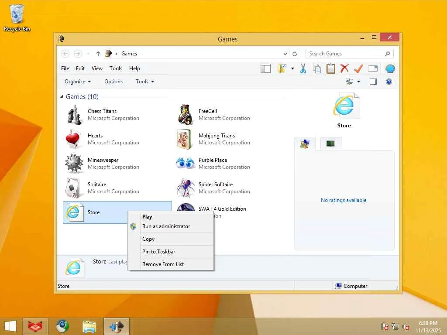This screenshot has height=335, width=447.
Task: Click the Store thumbnail in preview pane
Action: (346, 106)
